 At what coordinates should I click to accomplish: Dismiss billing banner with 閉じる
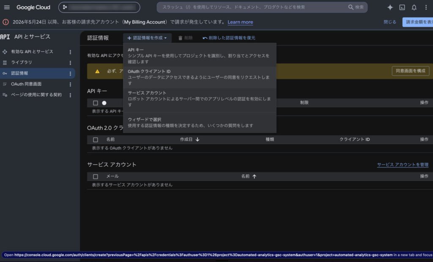click(x=389, y=22)
